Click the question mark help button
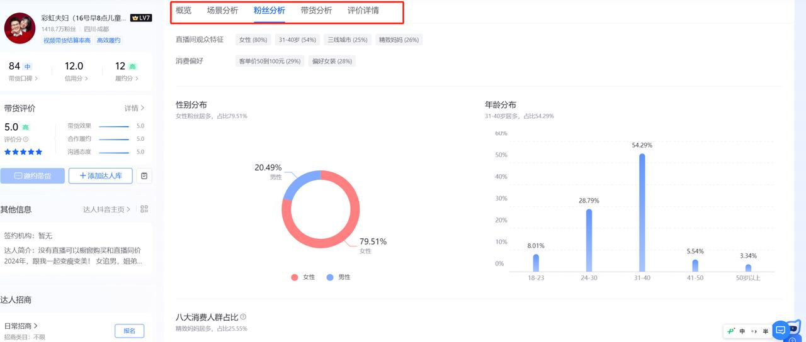 792,339
